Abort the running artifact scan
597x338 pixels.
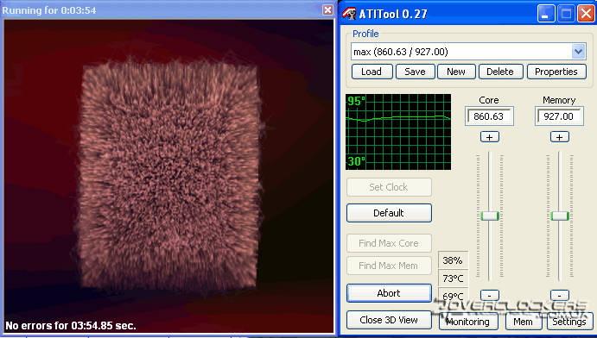pos(389,293)
